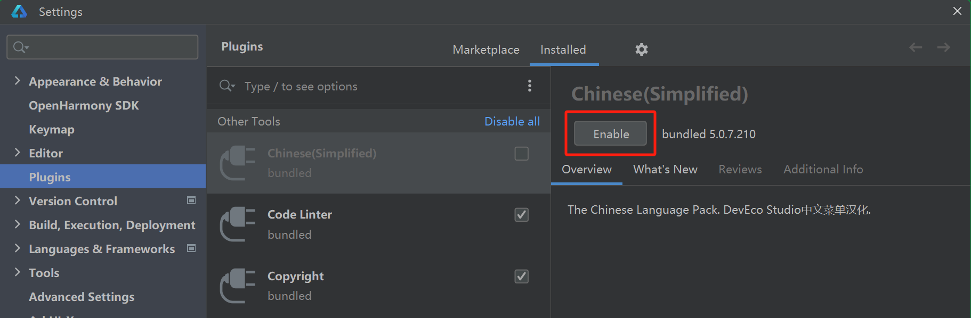Expand the Appearance & Behavior section
The width and height of the screenshot is (971, 318).
click(18, 81)
